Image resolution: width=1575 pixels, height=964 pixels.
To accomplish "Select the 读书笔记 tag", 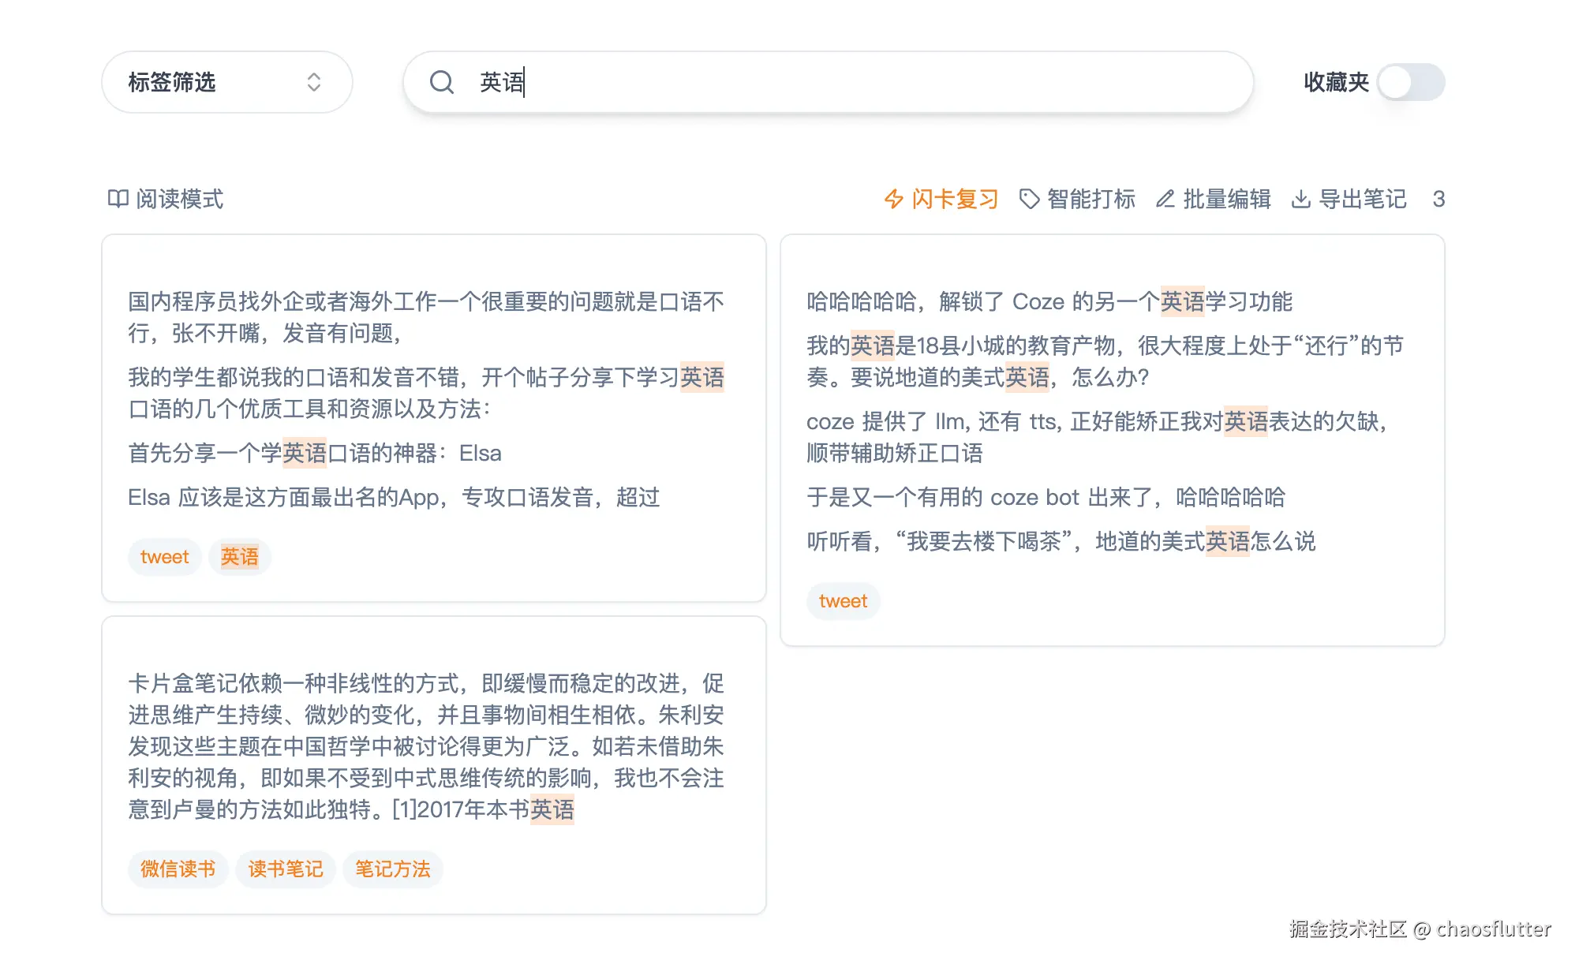I will tap(285, 869).
